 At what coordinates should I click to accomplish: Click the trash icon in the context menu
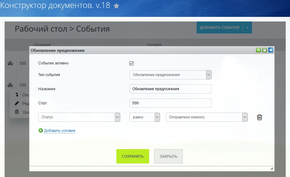coord(17,112)
